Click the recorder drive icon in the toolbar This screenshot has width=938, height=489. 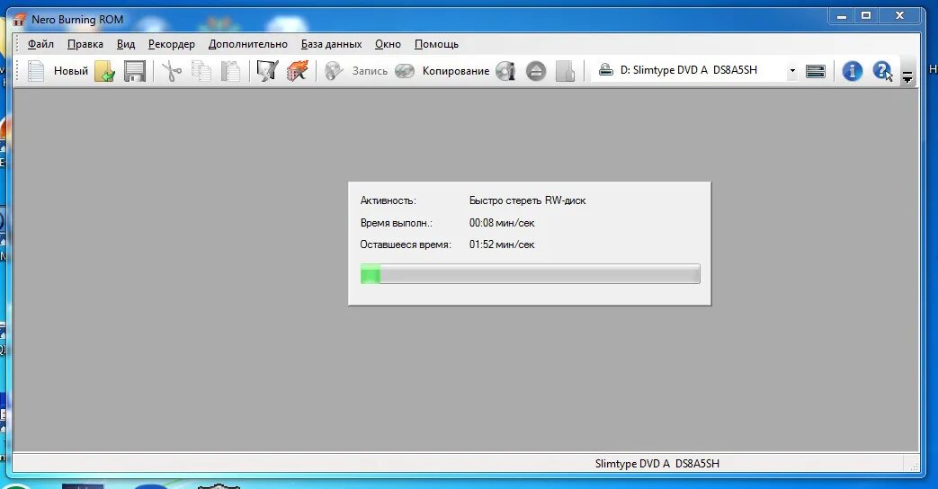(606, 70)
